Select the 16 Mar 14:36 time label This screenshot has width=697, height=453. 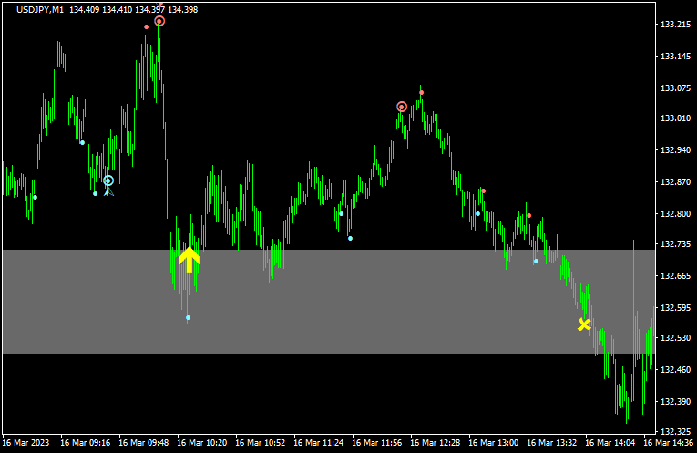click(668, 443)
